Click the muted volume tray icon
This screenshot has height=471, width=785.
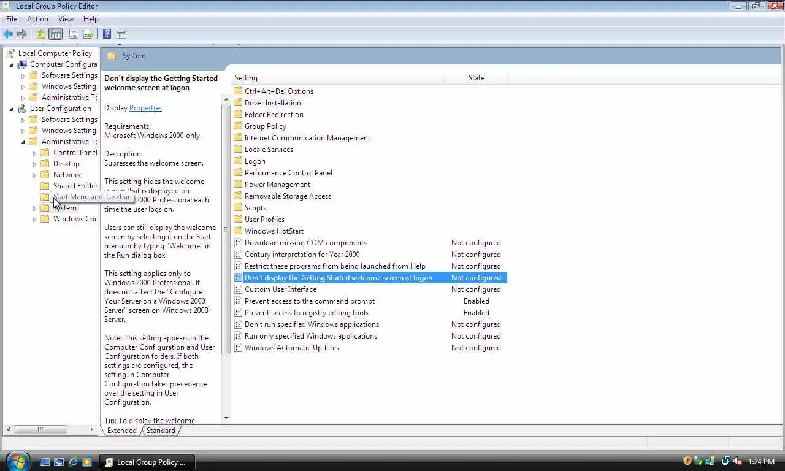pos(737,461)
